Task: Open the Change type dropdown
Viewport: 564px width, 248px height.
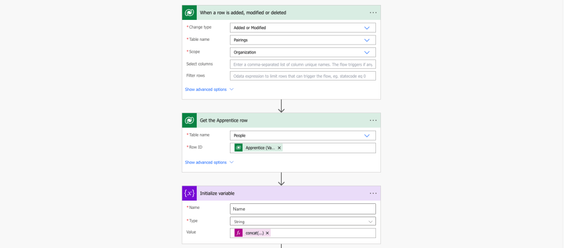Action: point(303,28)
